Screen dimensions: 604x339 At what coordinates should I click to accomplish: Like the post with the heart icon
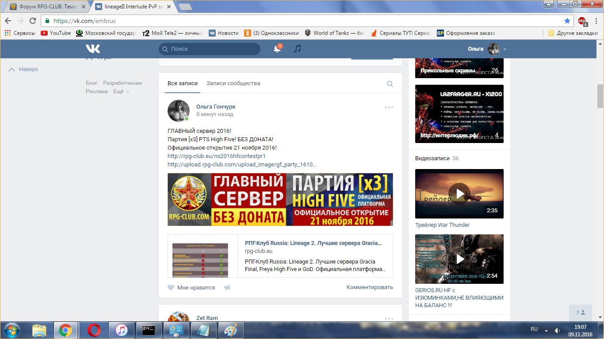tap(171, 287)
